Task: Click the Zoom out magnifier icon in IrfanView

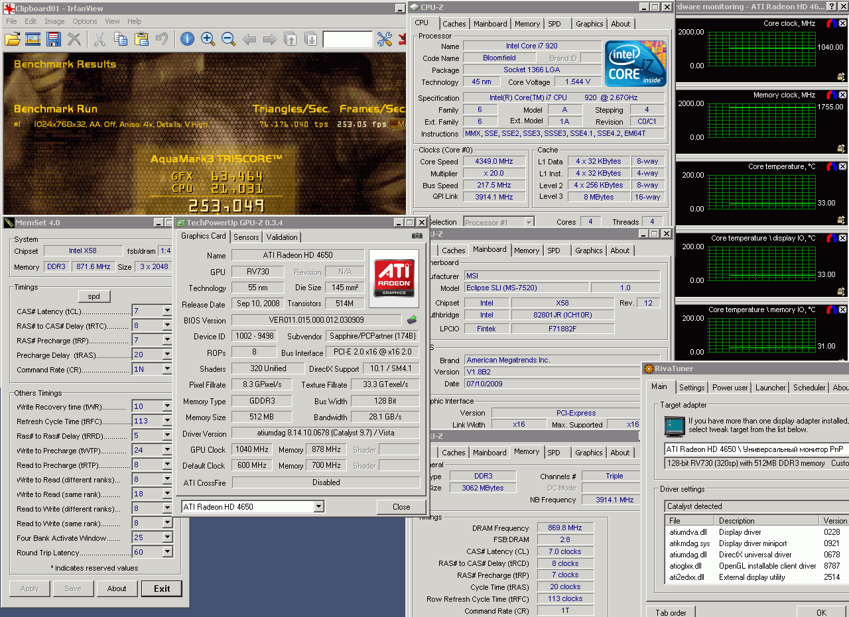Action: tap(228, 39)
